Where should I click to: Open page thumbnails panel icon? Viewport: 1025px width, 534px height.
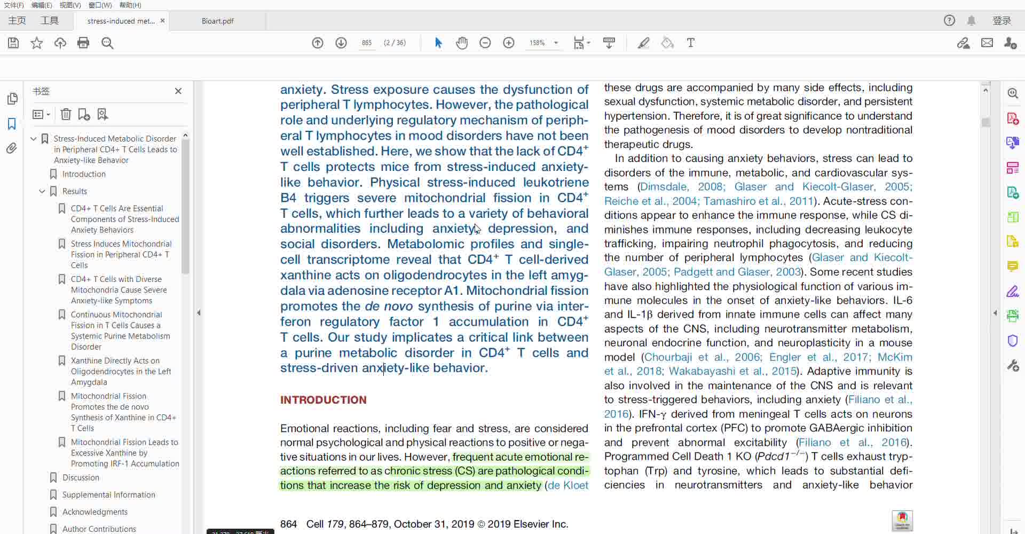pyautogui.click(x=12, y=99)
